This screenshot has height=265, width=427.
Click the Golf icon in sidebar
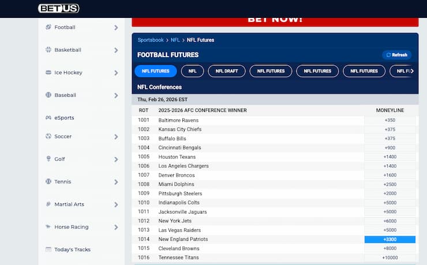pyautogui.click(x=48, y=159)
